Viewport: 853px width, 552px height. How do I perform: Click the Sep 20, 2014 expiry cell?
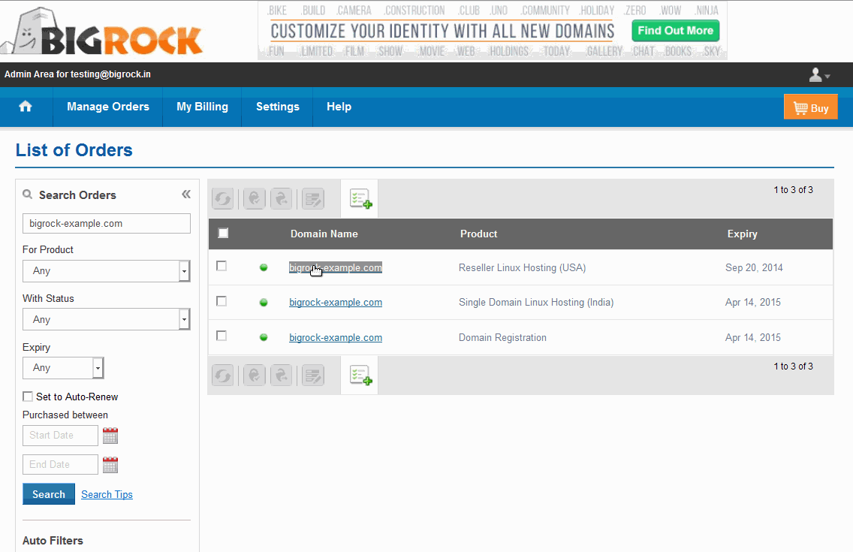point(754,267)
